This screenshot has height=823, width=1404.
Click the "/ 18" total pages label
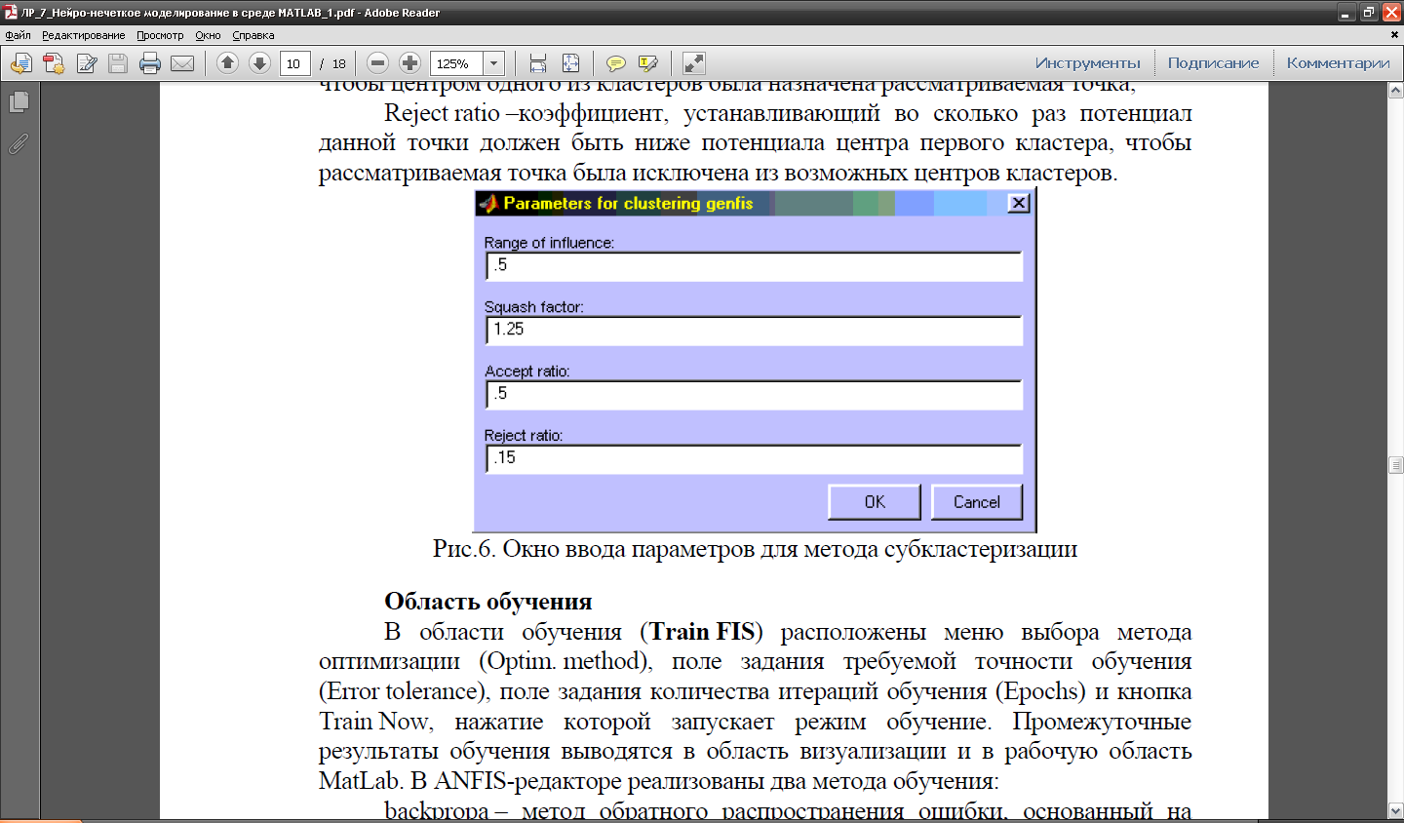click(333, 64)
